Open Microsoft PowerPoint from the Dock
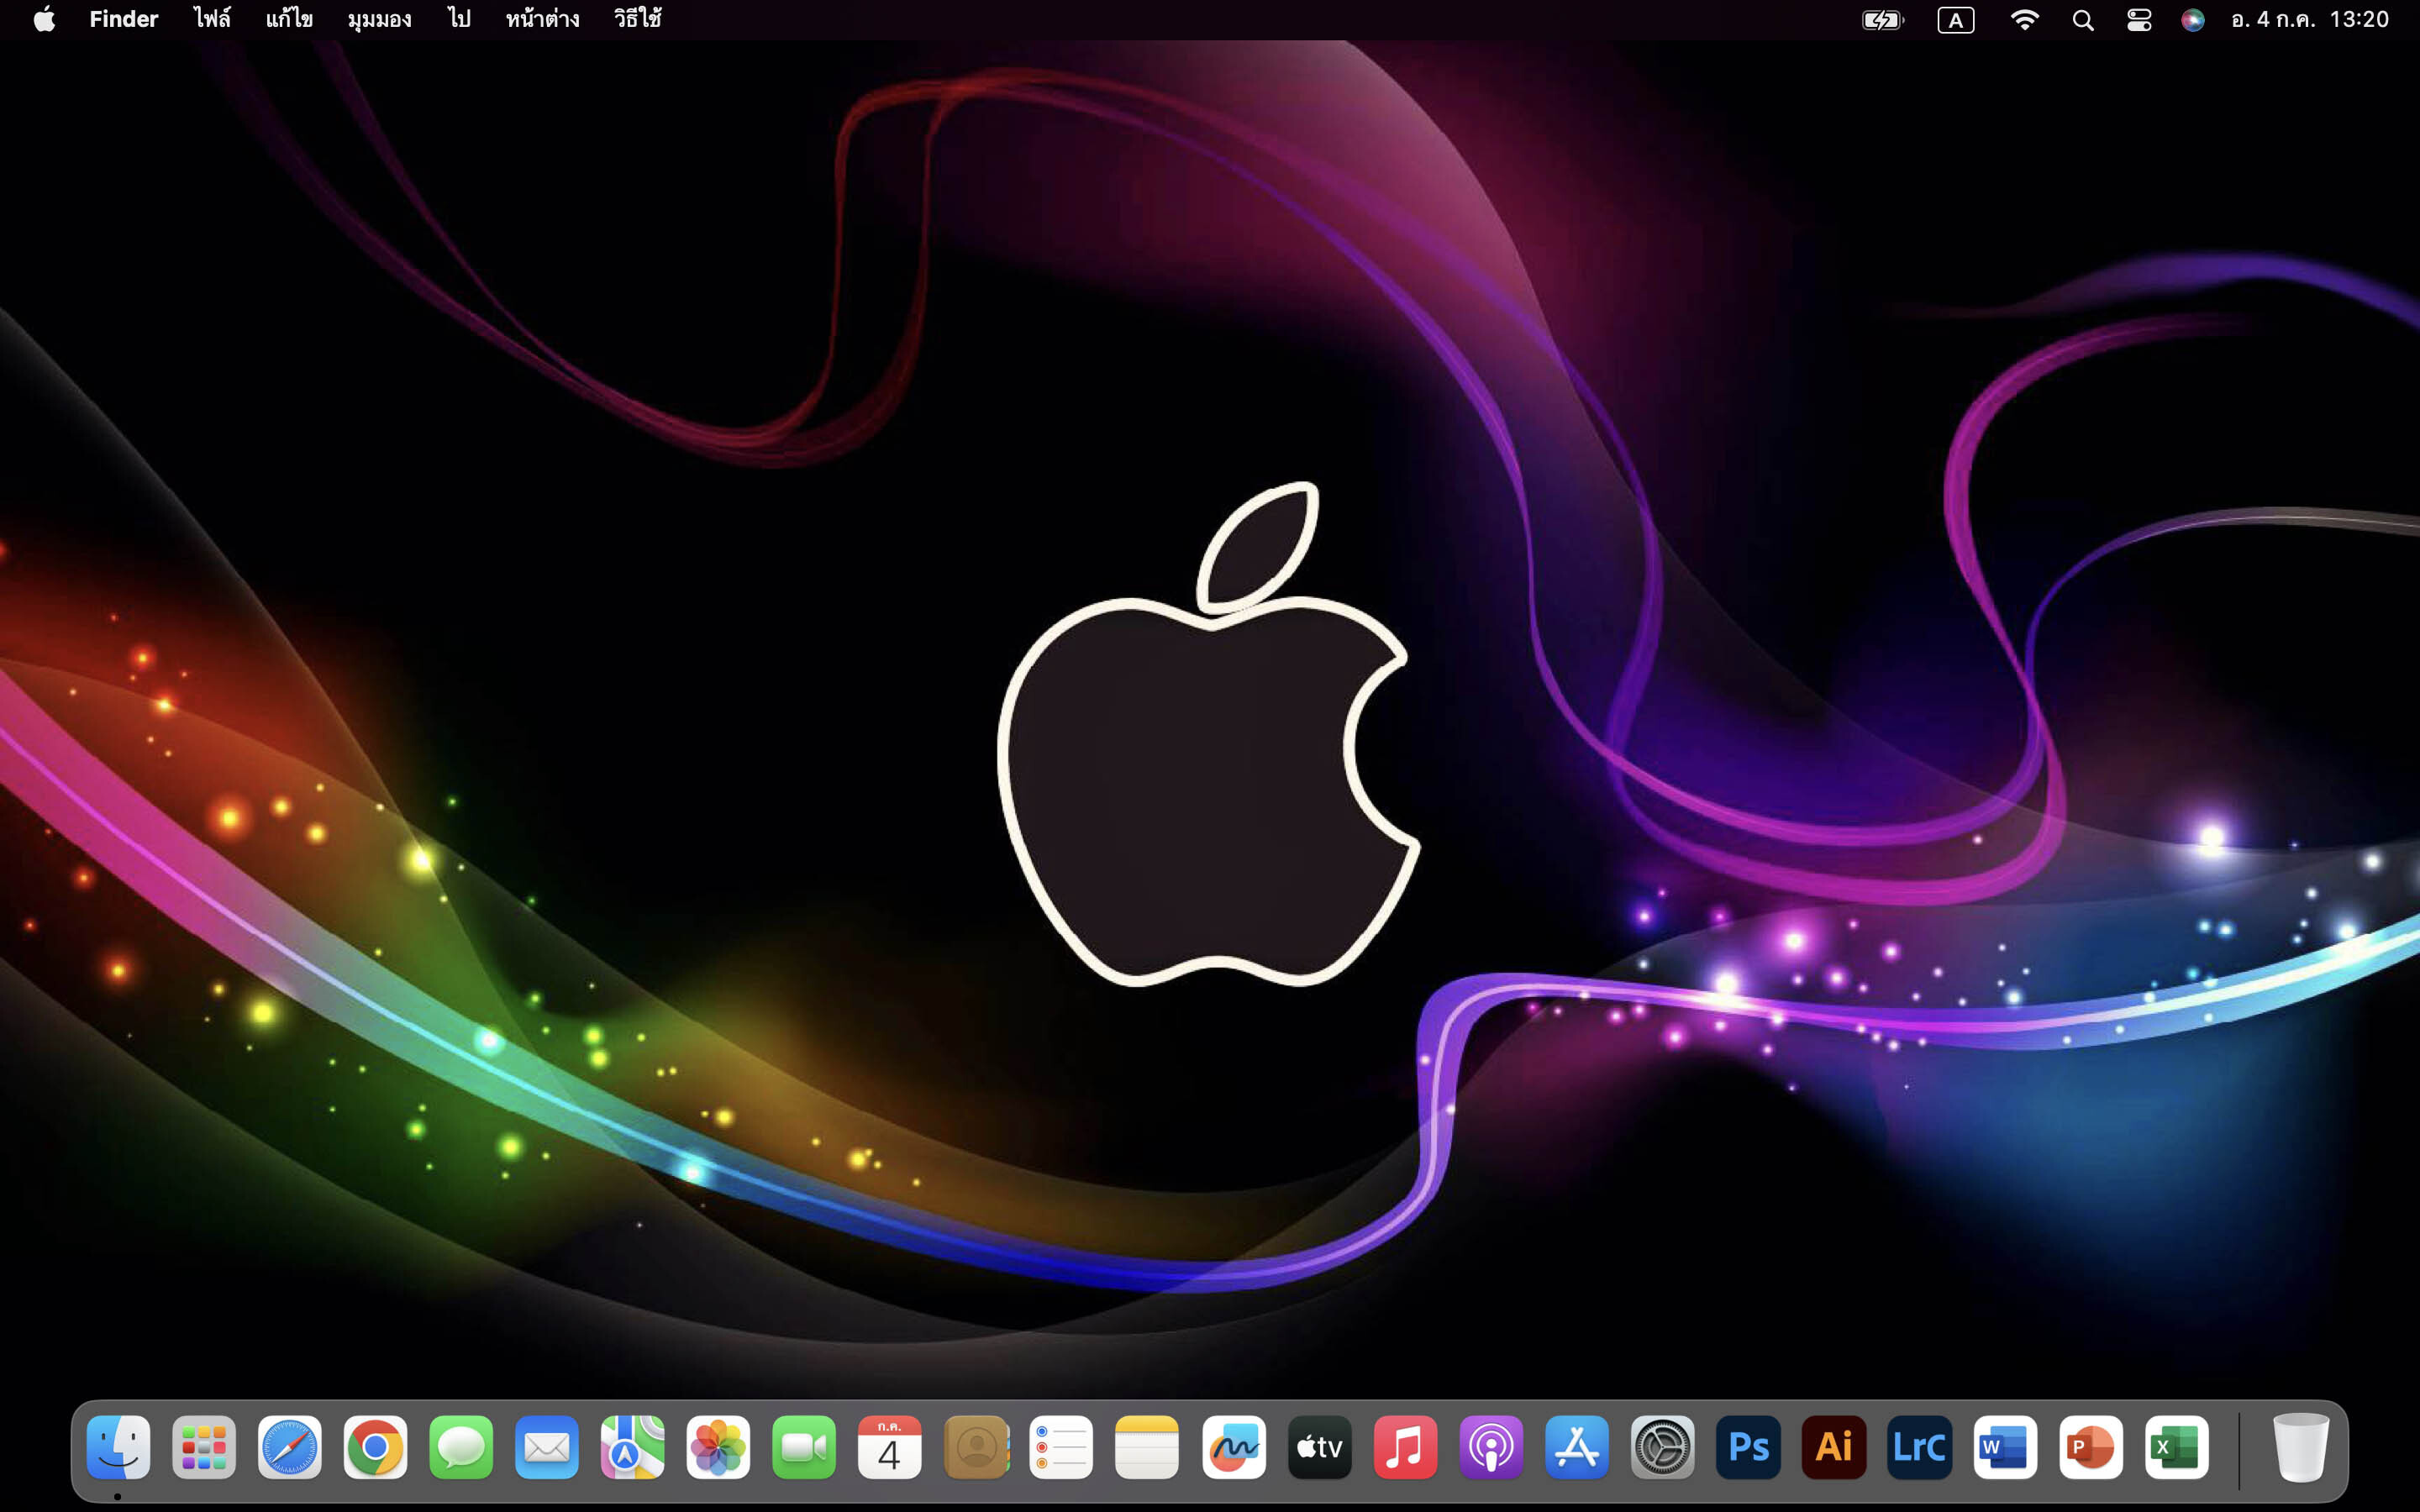This screenshot has height=1512, width=2420. point(2091,1447)
